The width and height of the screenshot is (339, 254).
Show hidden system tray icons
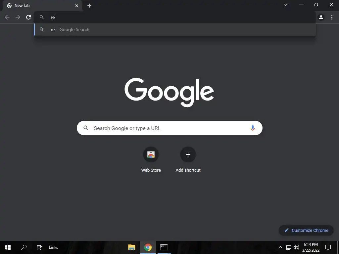pyautogui.click(x=280, y=247)
